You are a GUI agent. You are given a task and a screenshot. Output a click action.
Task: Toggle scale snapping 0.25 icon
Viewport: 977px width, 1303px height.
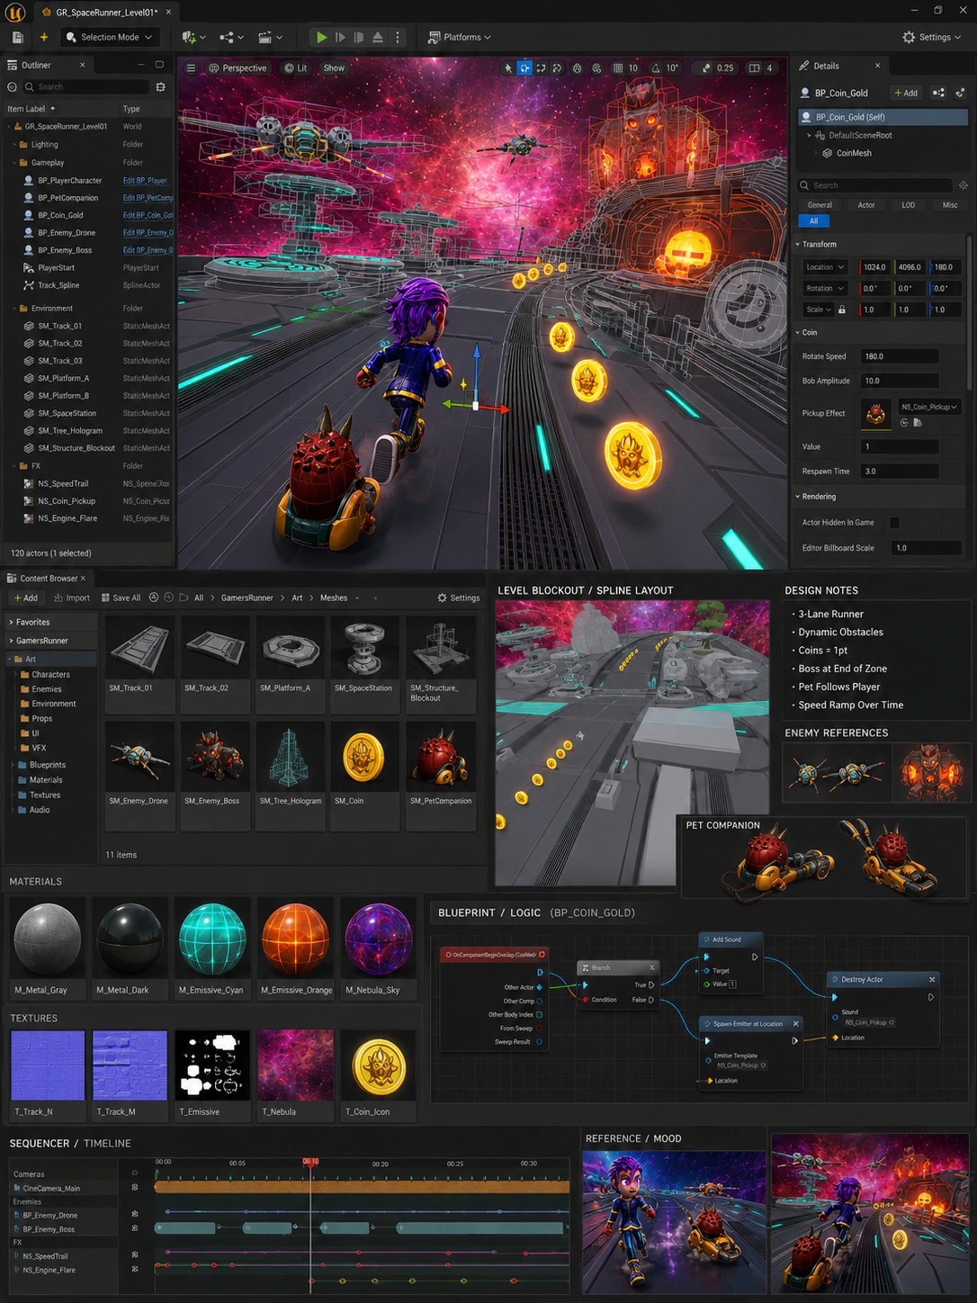(x=706, y=68)
